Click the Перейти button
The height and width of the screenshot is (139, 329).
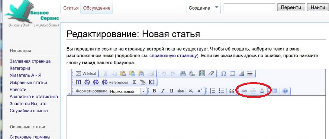pyautogui.click(x=291, y=7)
